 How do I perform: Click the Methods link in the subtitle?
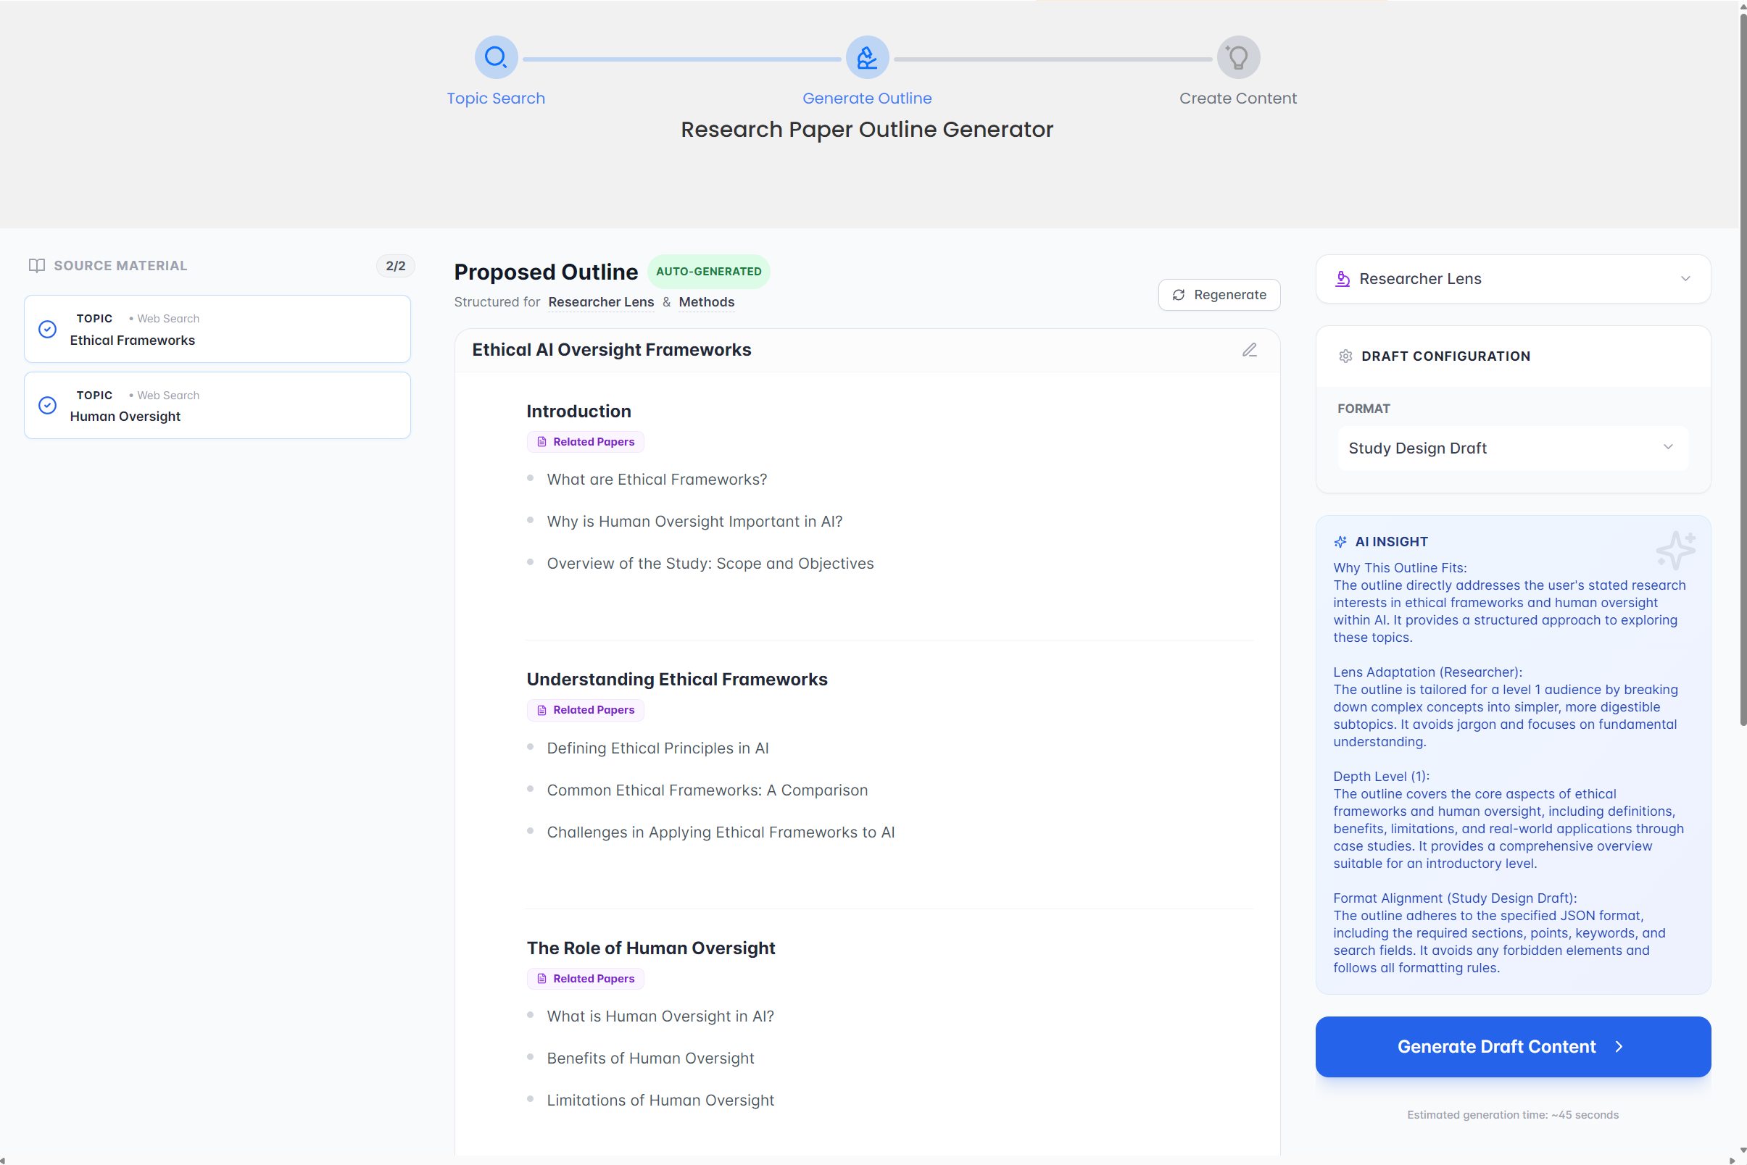[706, 302]
